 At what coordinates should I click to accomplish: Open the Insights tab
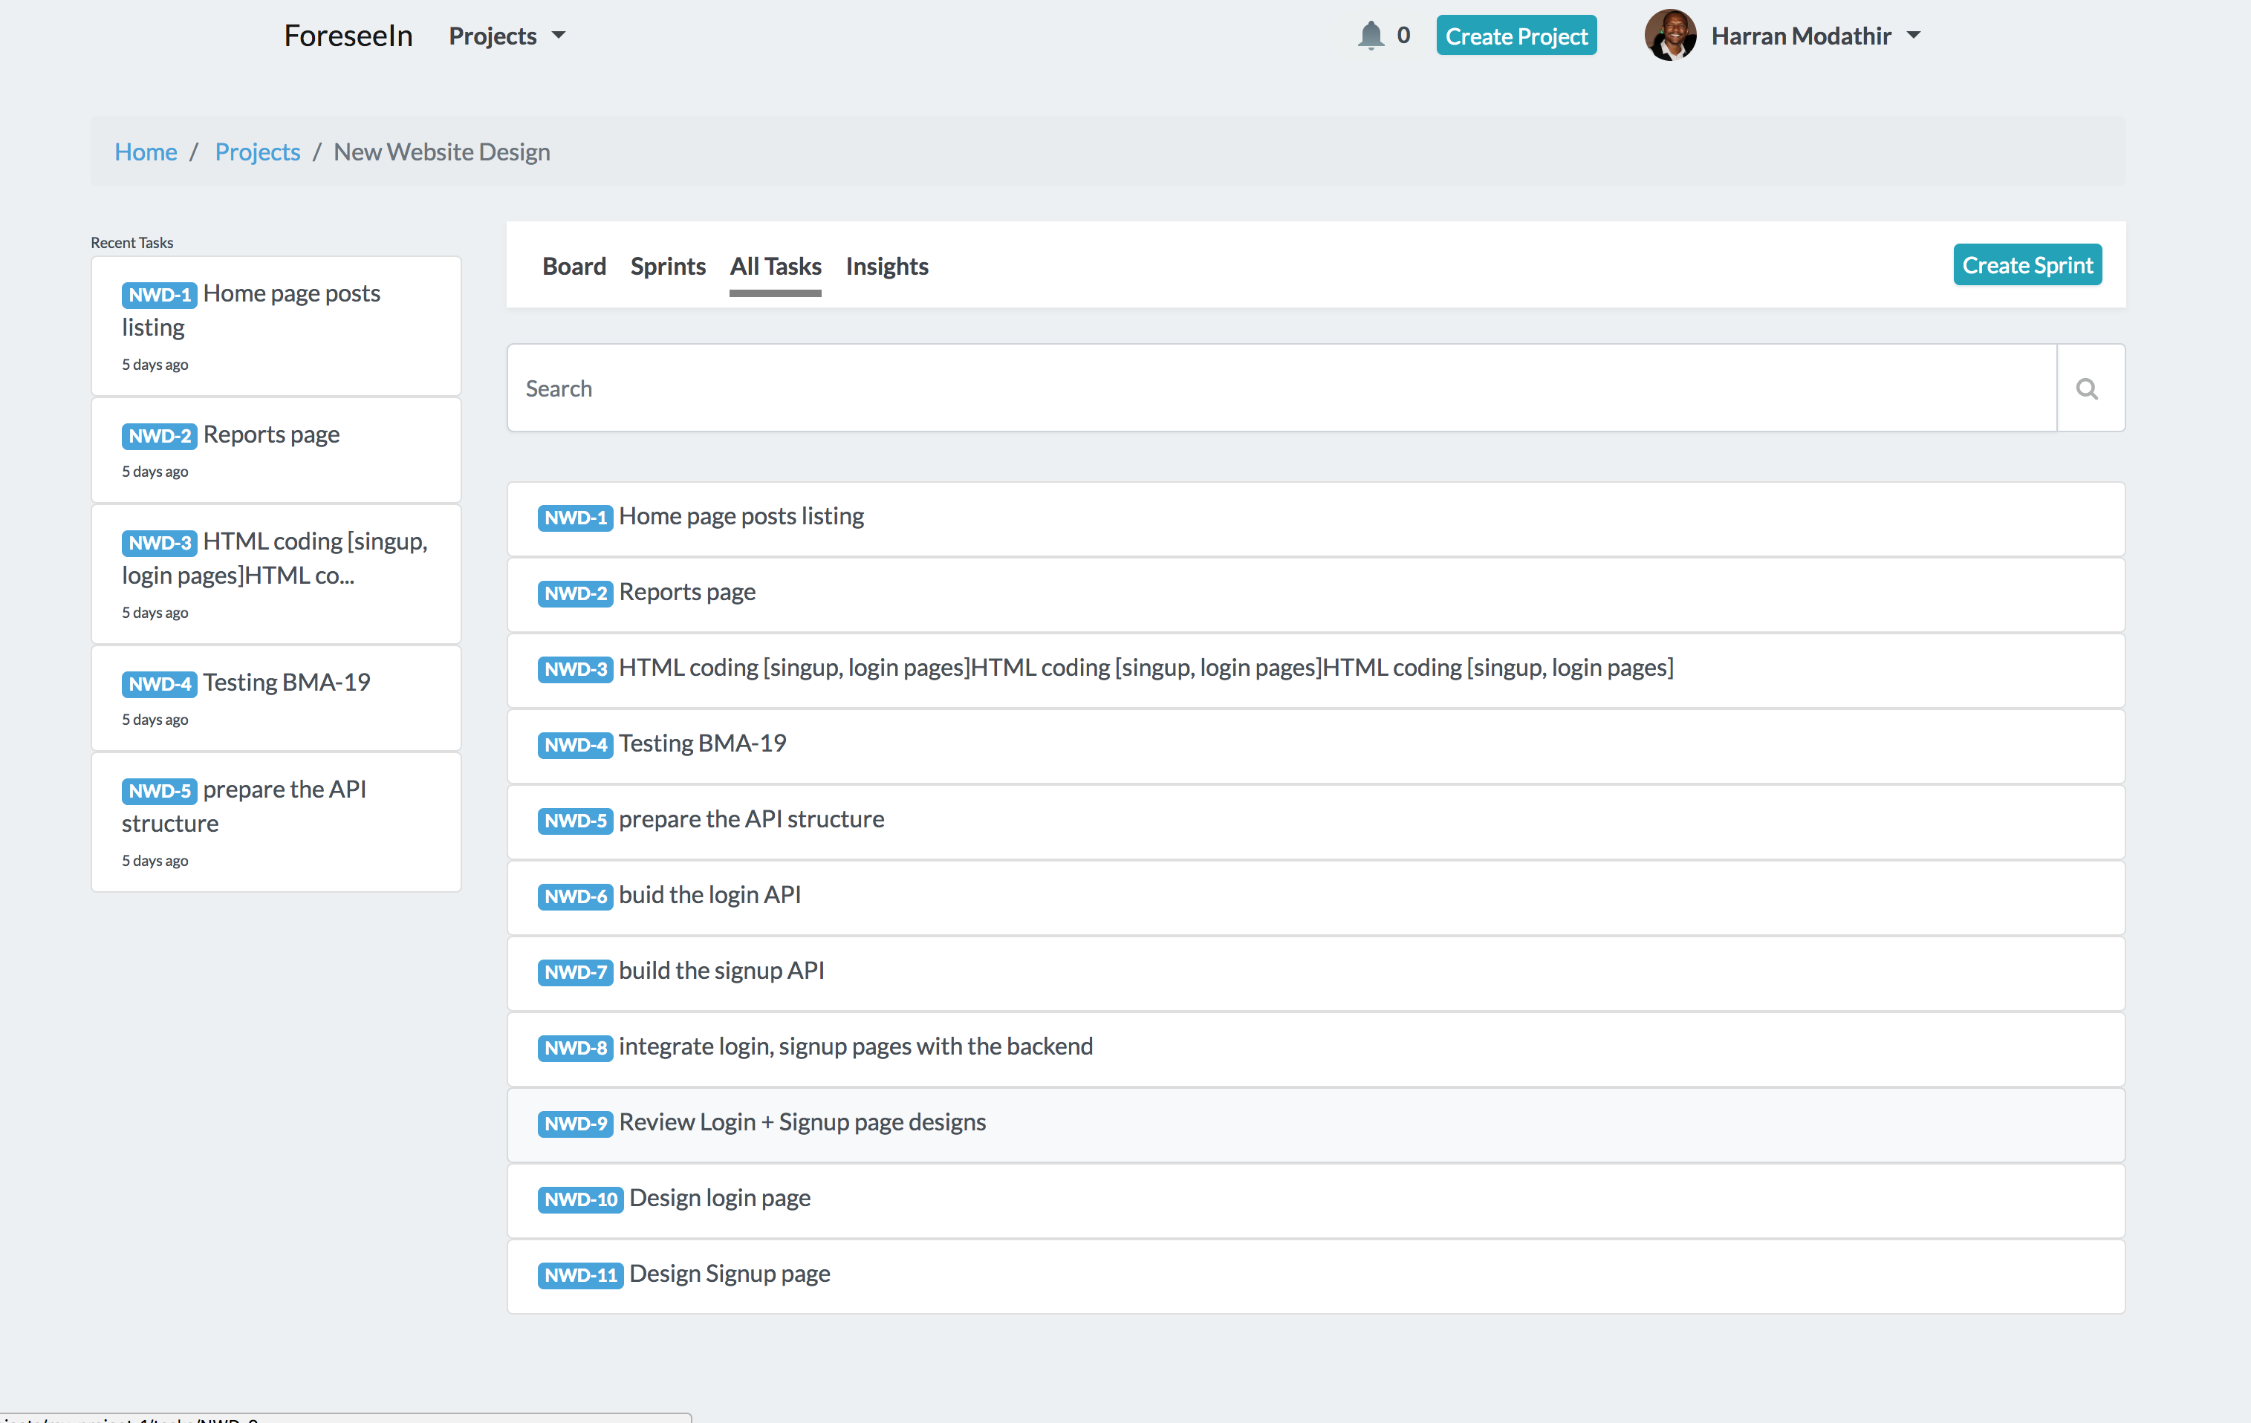point(886,267)
